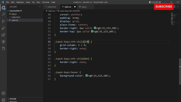Expand the TIMELINE section
Viewport: 181px width, 102px height.
click(x=13, y=101)
